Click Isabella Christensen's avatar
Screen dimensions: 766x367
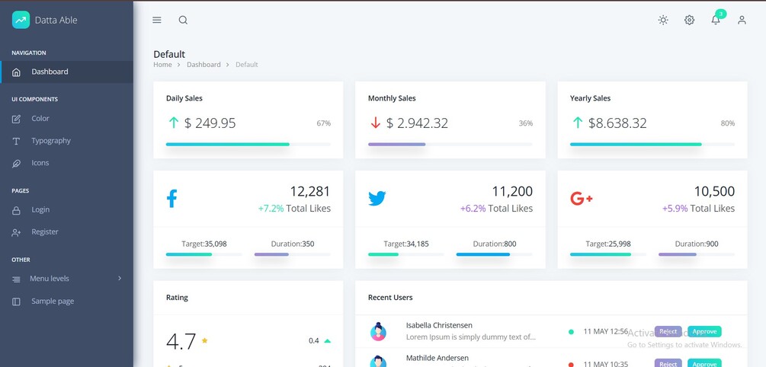pos(378,331)
